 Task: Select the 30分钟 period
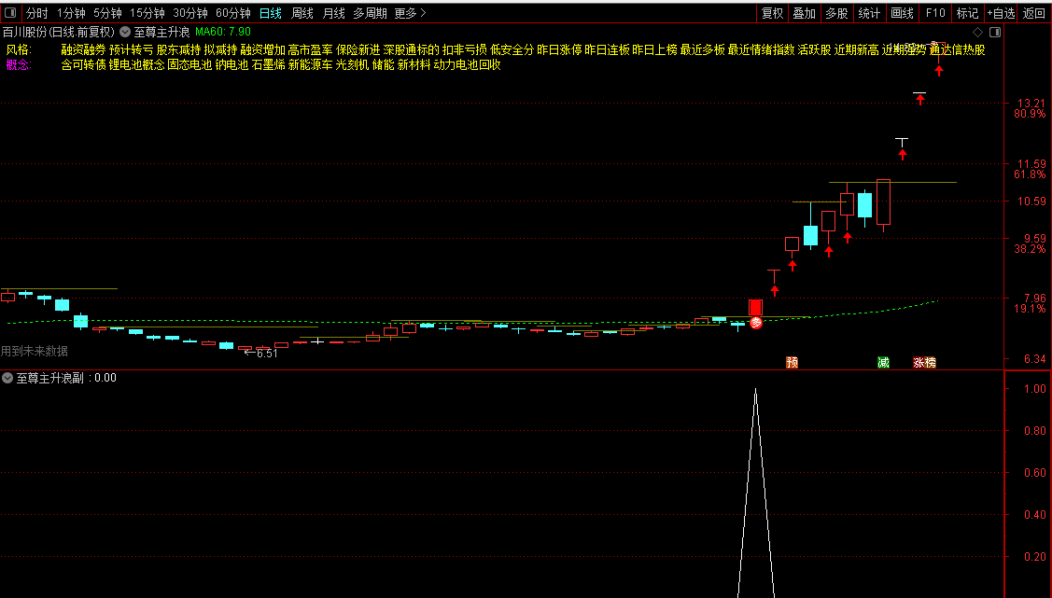[x=189, y=13]
